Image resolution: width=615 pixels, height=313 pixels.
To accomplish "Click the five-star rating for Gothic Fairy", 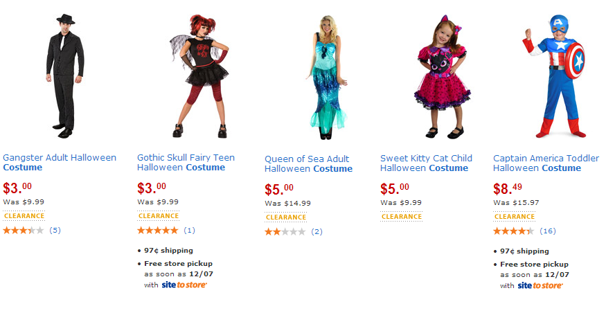I will [x=157, y=230].
